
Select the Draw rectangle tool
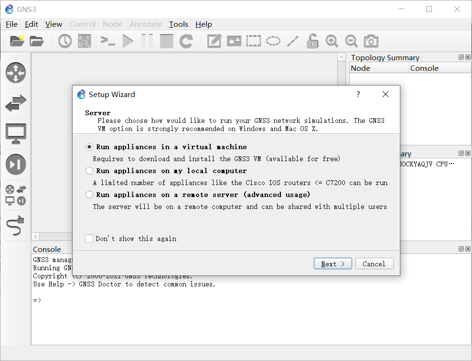pos(254,41)
